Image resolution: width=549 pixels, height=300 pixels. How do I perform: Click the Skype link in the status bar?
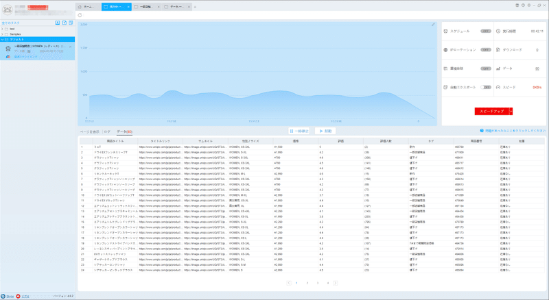pyautogui.click(x=10, y=297)
